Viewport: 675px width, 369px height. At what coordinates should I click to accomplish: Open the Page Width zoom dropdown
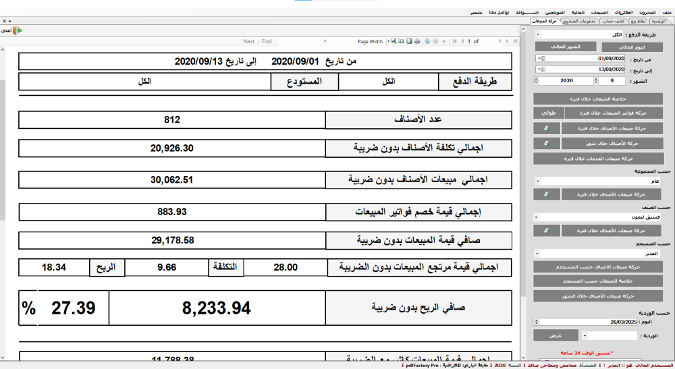pyautogui.click(x=386, y=41)
